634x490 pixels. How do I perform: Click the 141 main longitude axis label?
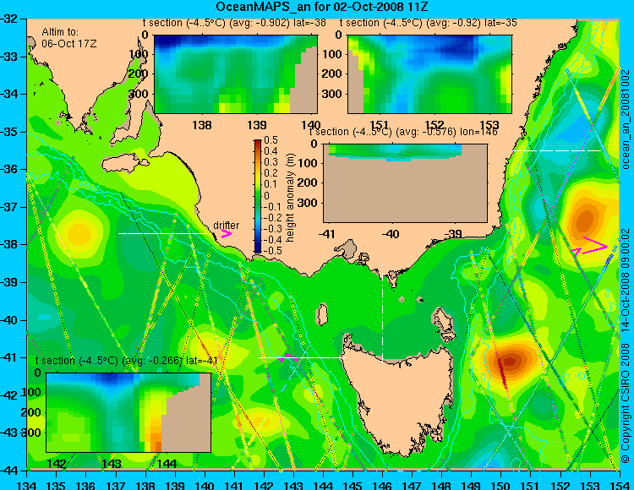coord(234,485)
